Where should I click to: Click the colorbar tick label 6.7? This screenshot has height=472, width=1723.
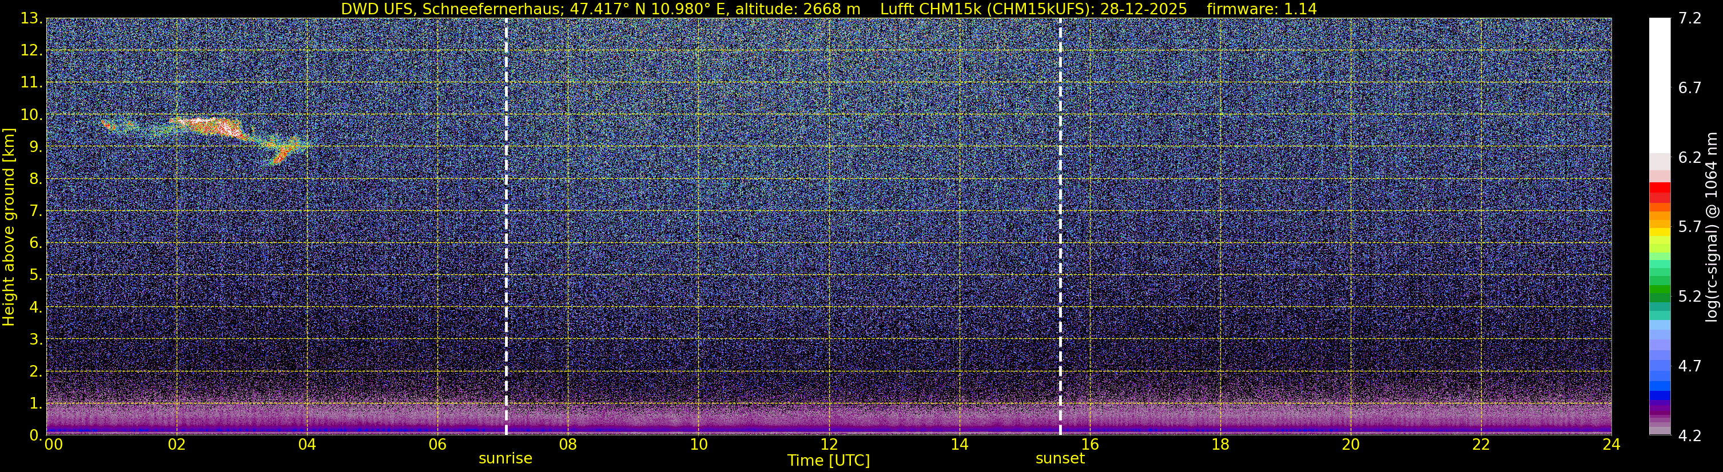tap(1690, 88)
